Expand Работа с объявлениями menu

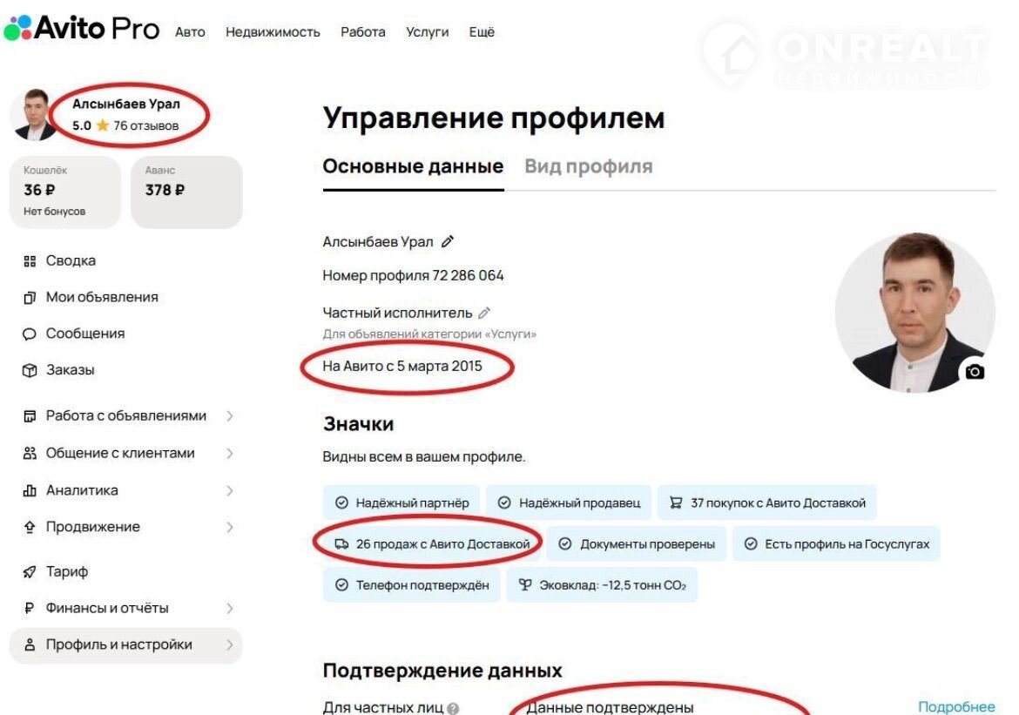point(230,416)
